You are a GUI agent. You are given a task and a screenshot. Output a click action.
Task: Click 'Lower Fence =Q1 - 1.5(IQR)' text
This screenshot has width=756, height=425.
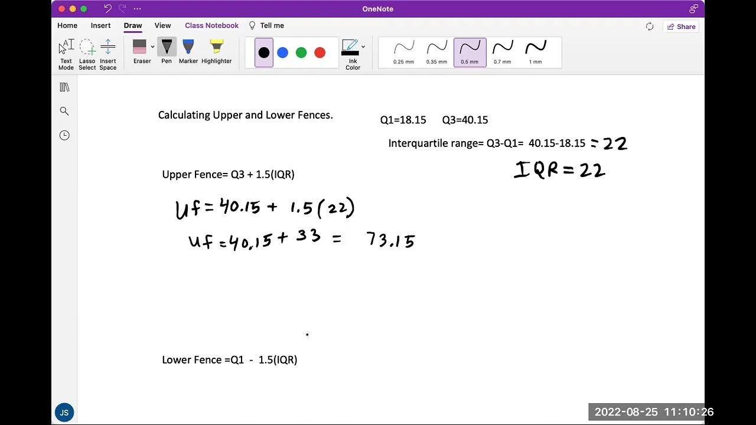[x=230, y=360]
